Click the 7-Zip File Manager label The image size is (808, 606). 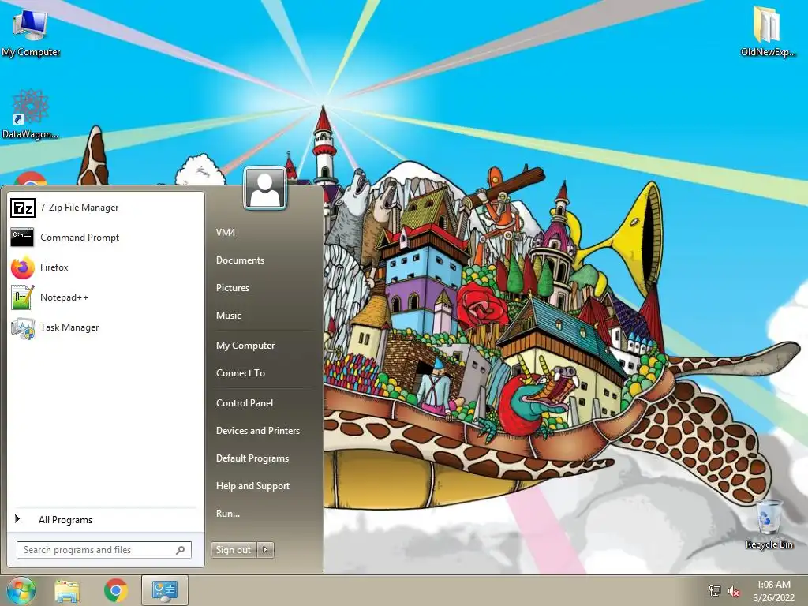[80, 208]
